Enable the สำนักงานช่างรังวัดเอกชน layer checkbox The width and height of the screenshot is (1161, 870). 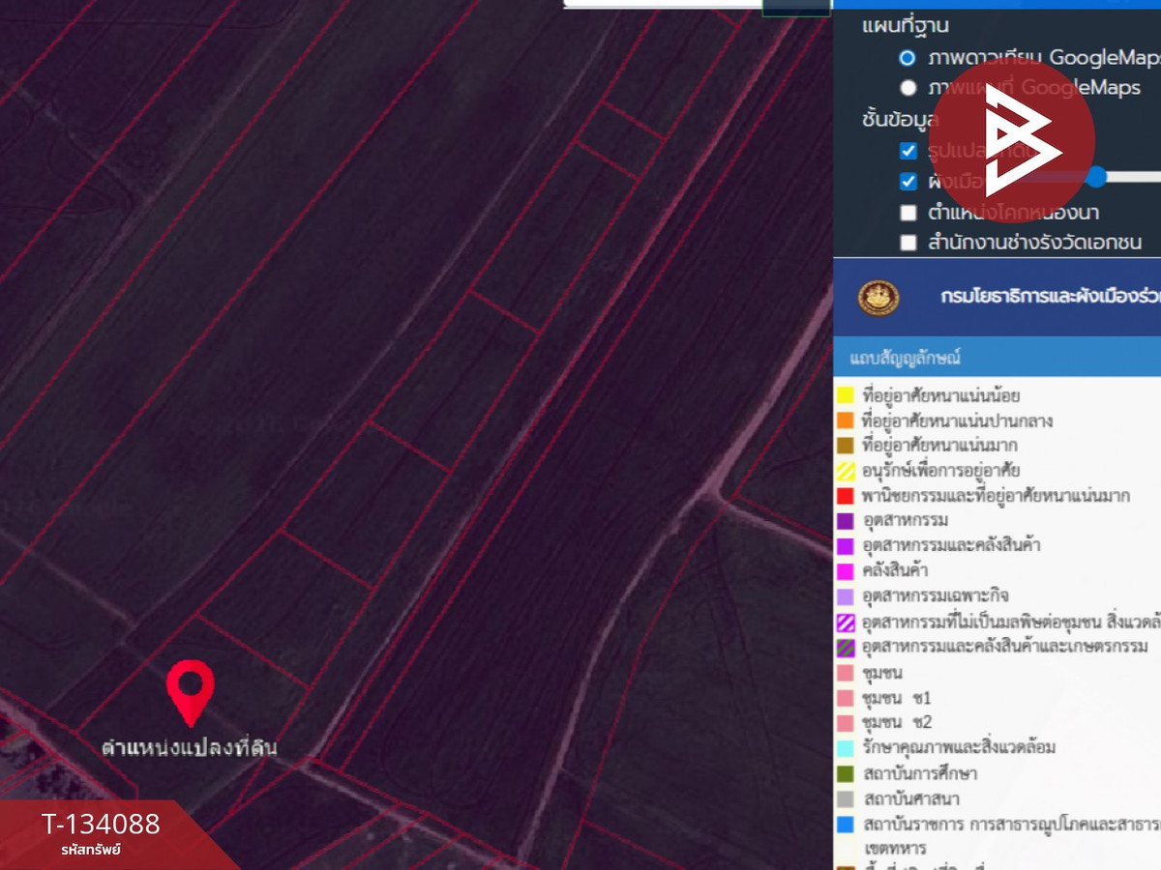908,242
